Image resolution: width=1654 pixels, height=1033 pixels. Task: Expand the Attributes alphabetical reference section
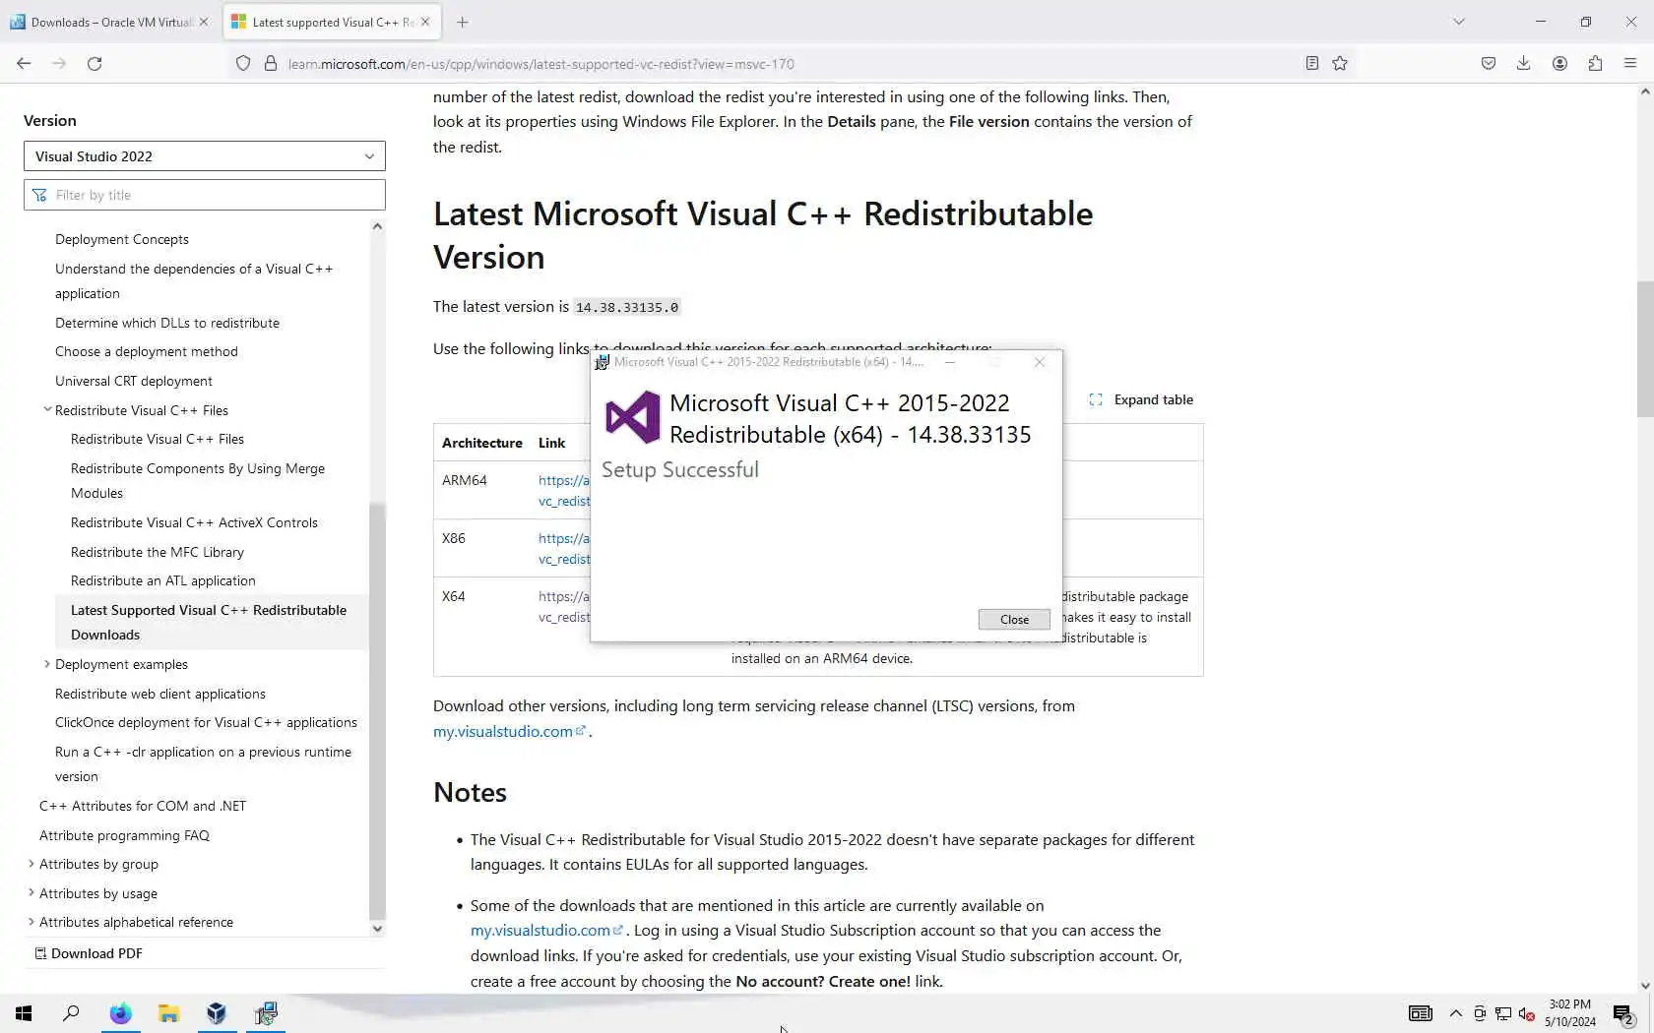pyautogui.click(x=32, y=922)
